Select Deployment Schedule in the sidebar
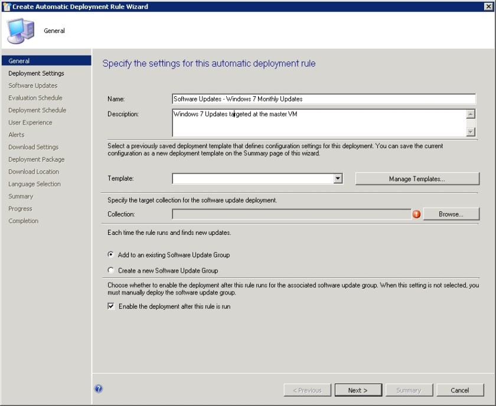 [x=34, y=110]
